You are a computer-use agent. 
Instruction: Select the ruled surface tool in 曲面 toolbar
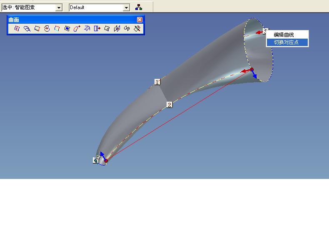[37, 29]
